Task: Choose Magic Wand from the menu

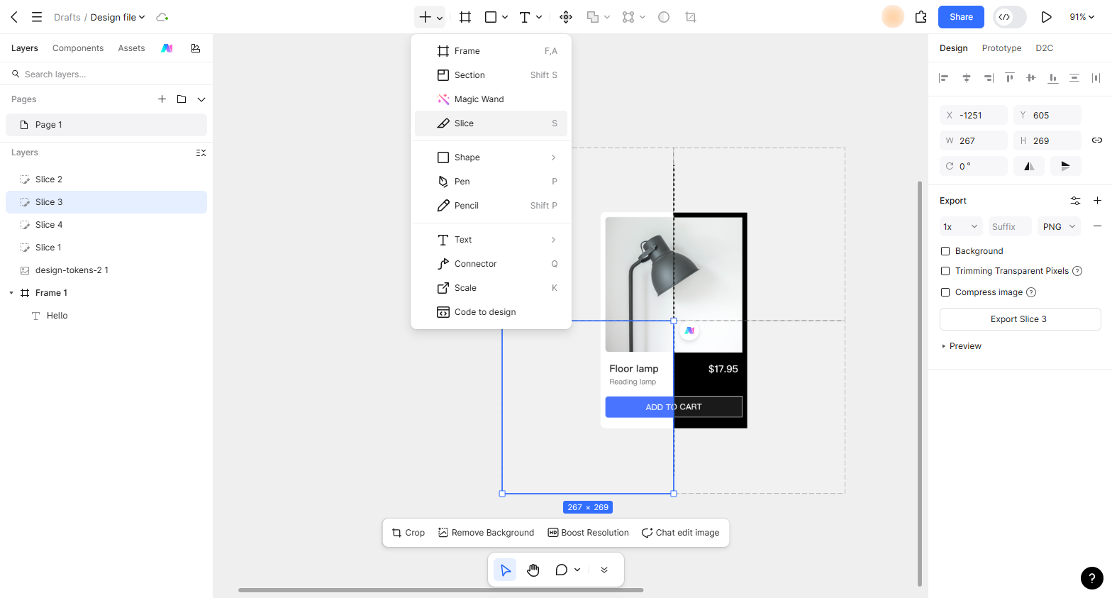Action: pos(491,99)
